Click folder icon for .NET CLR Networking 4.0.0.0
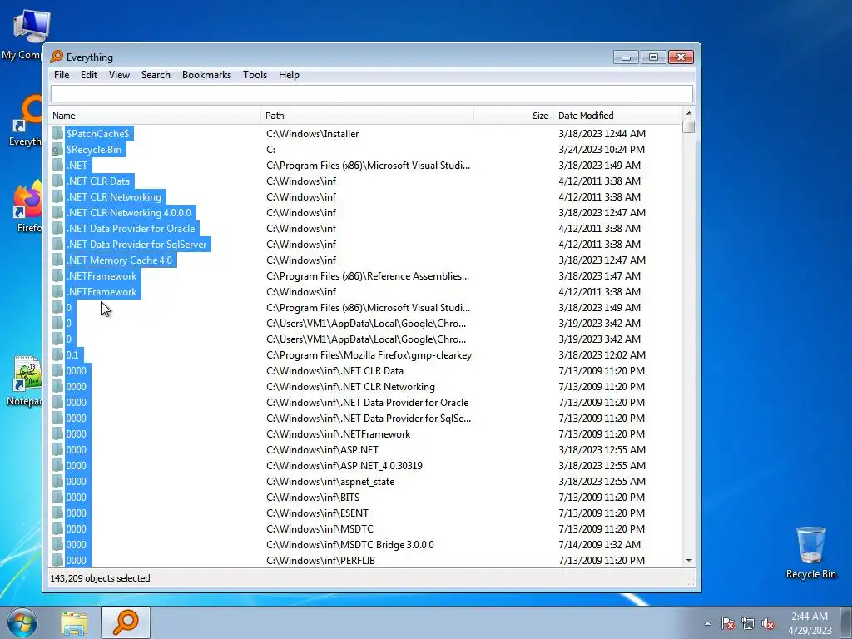 [57, 212]
